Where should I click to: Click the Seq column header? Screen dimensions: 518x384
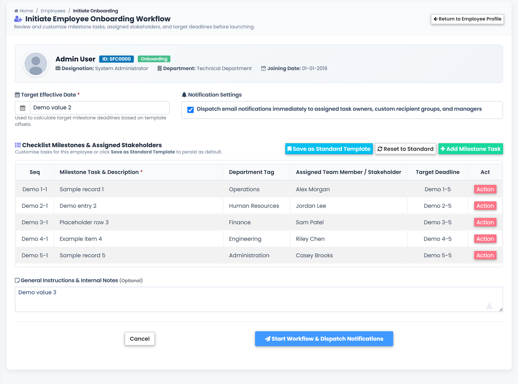(x=35, y=172)
